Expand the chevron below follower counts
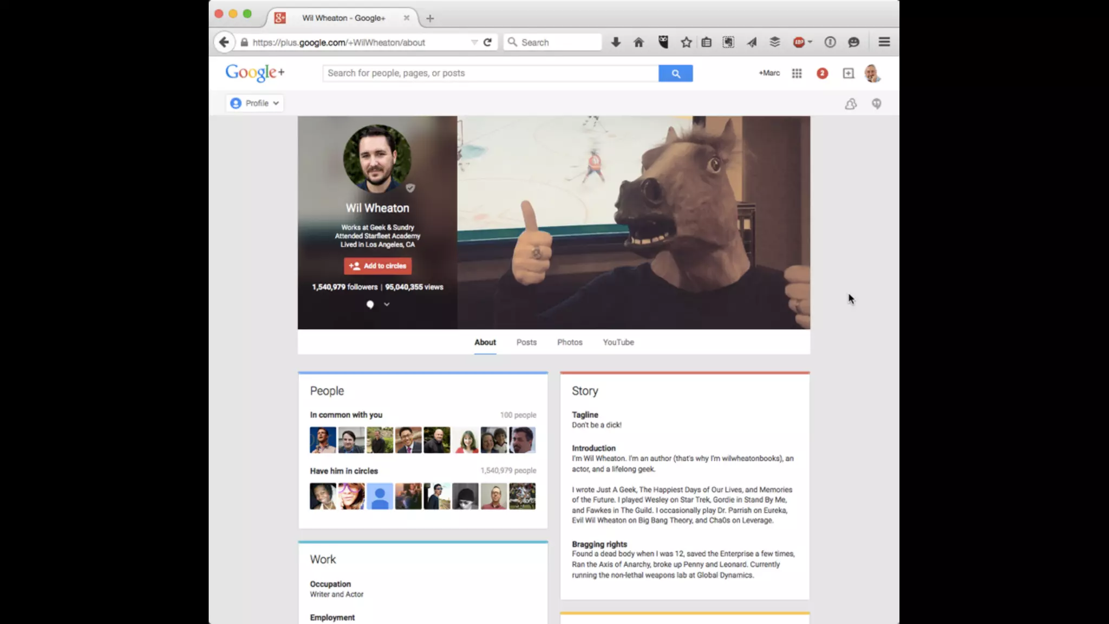 (x=387, y=304)
